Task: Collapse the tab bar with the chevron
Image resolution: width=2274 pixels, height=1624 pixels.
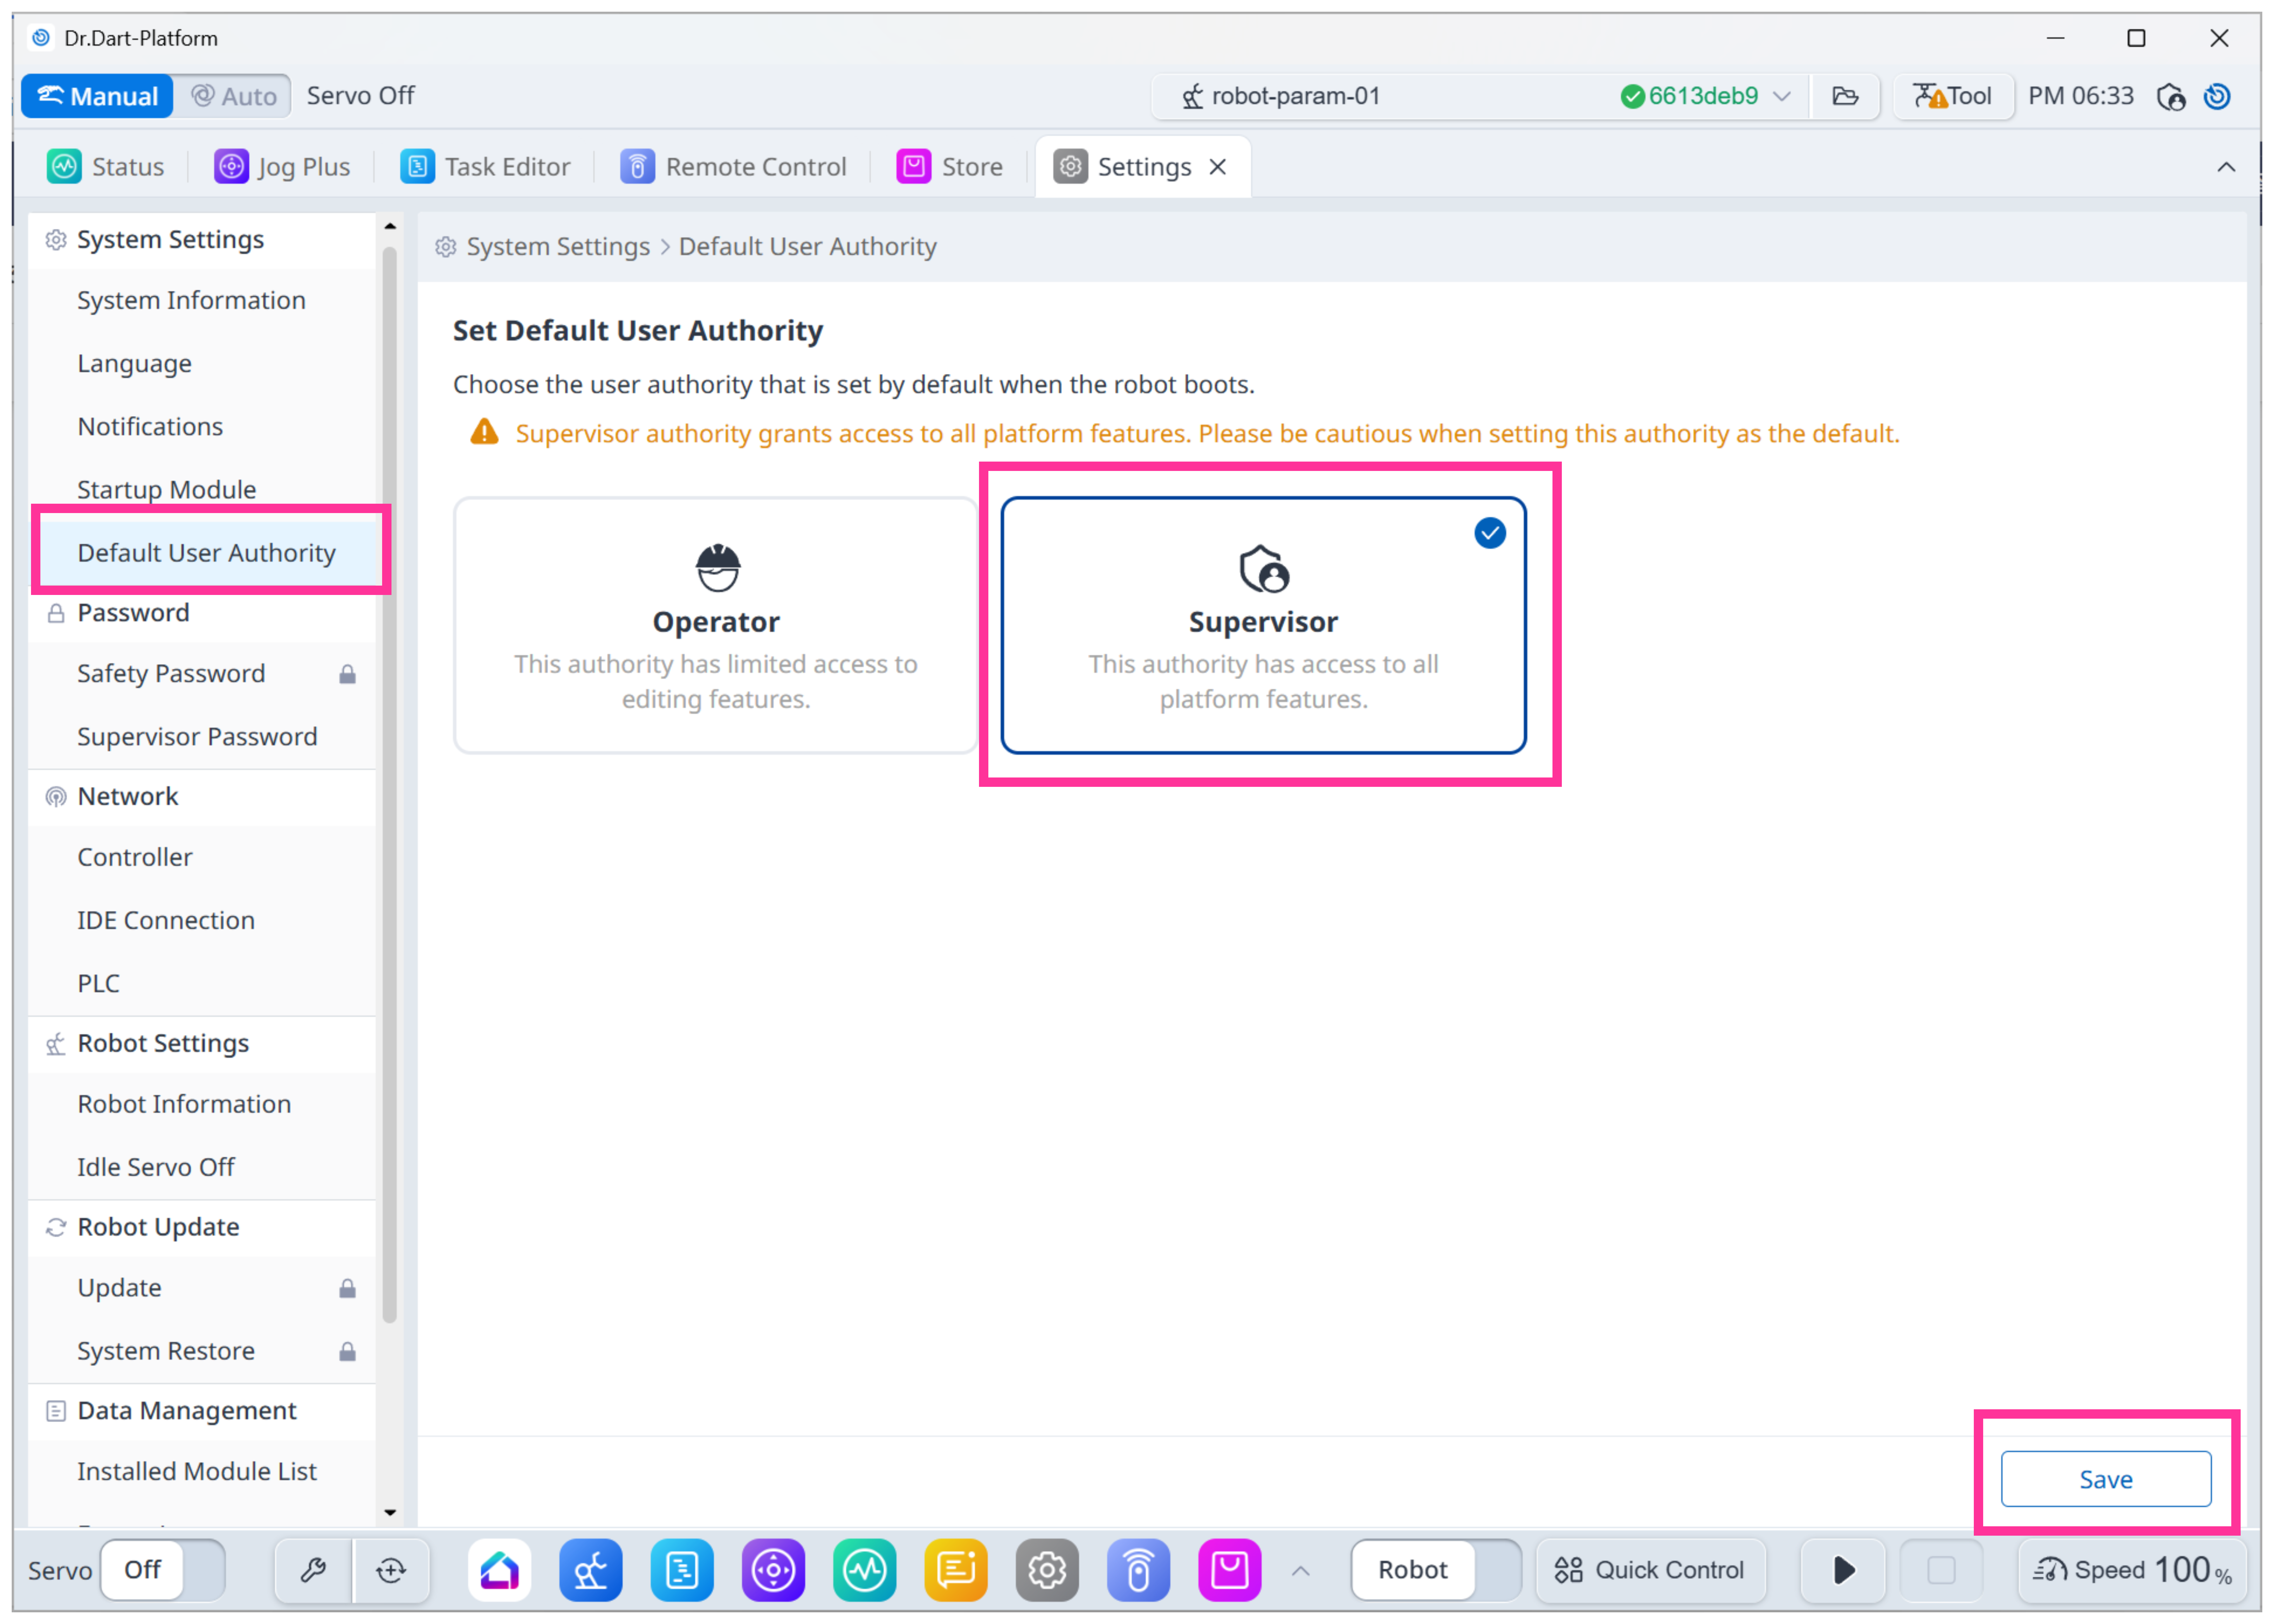Action: (x=2226, y=167)
